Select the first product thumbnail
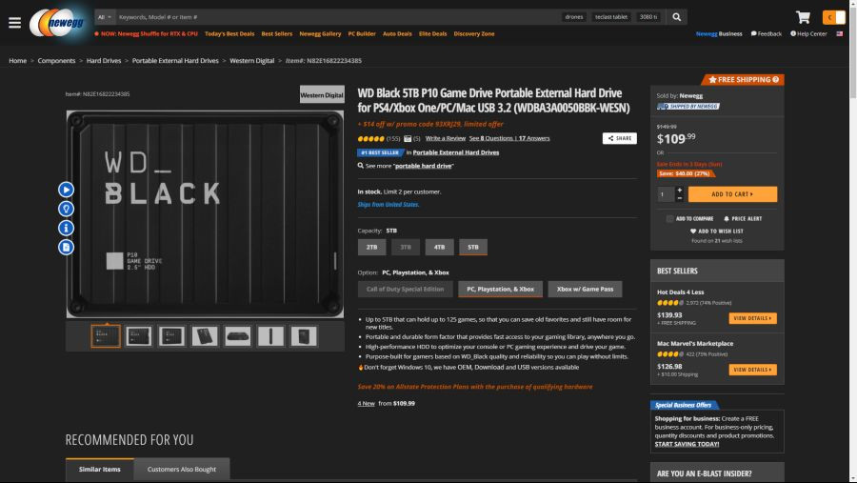Image resolution: width=857 pixels, height=483 pixels. coord(106,336)
